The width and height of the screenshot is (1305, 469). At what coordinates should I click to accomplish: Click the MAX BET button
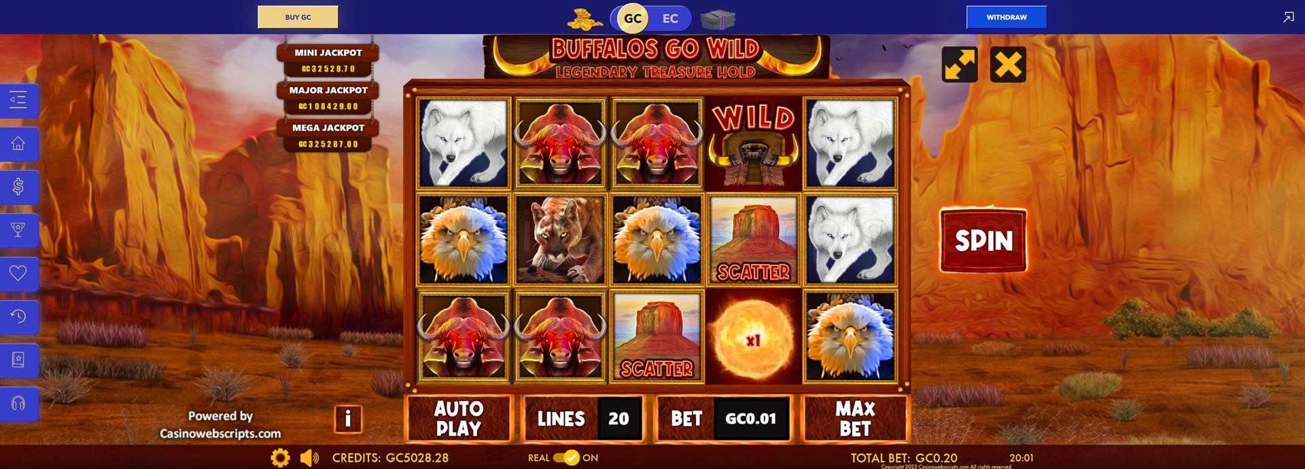coord(855,419)
